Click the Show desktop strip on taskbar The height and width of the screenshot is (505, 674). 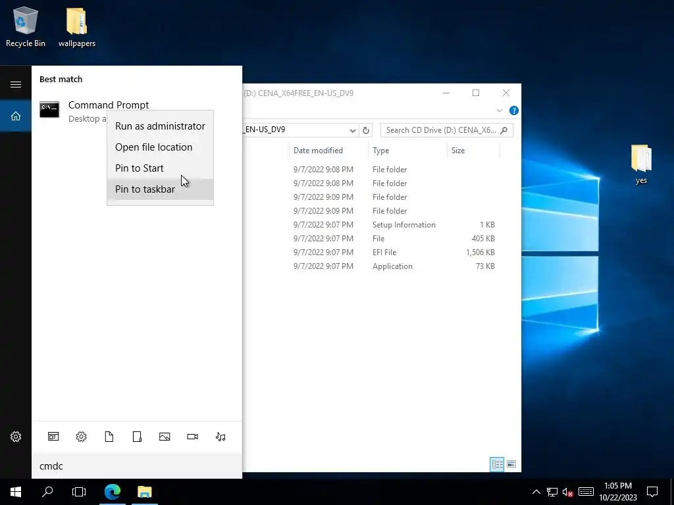pos(672,492)
